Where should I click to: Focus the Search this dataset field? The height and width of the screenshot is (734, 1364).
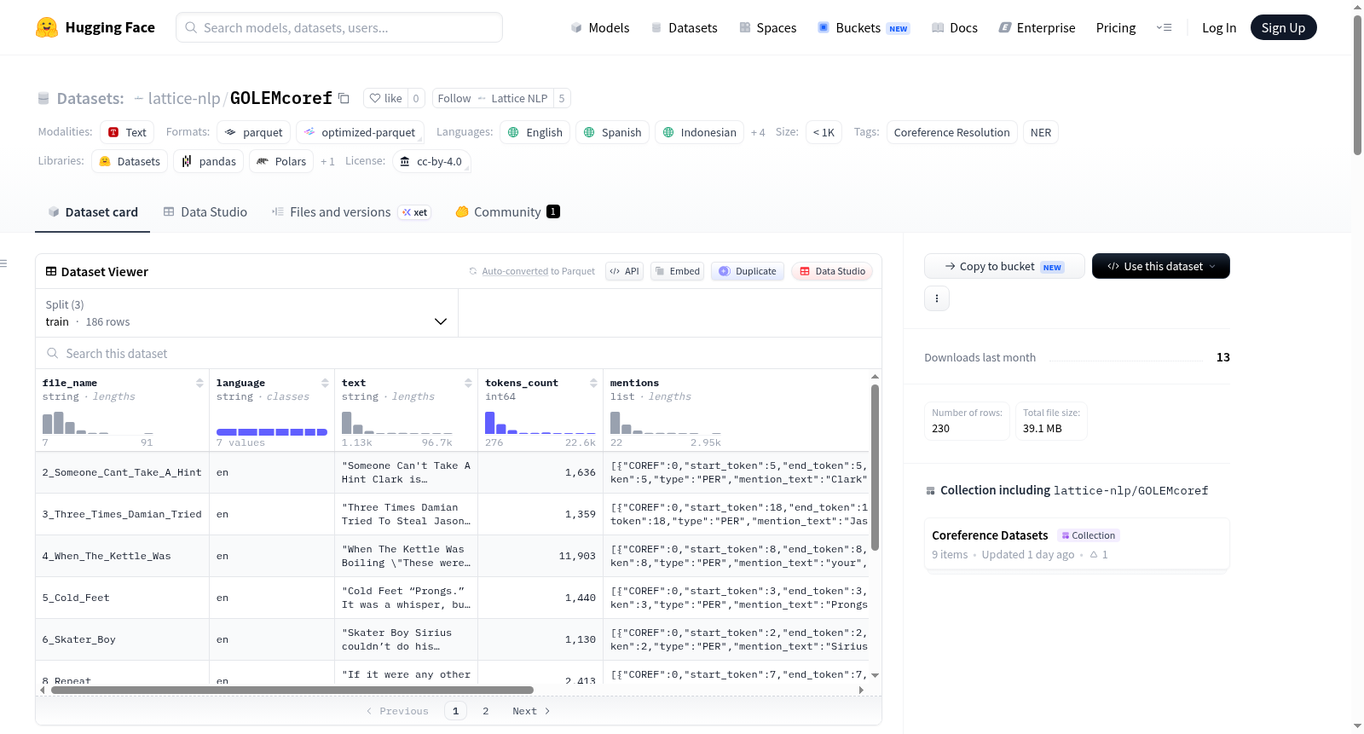[459, 353]
